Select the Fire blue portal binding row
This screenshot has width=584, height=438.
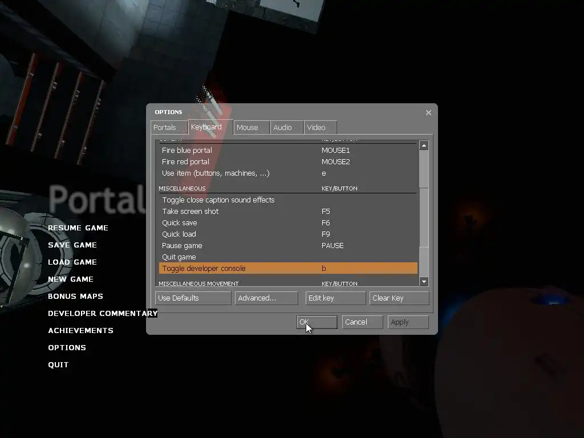tap(288, 151)
